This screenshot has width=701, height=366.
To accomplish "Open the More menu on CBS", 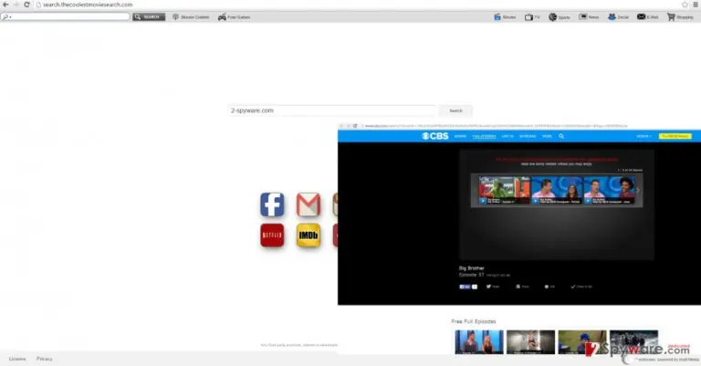I will (547, 136).
